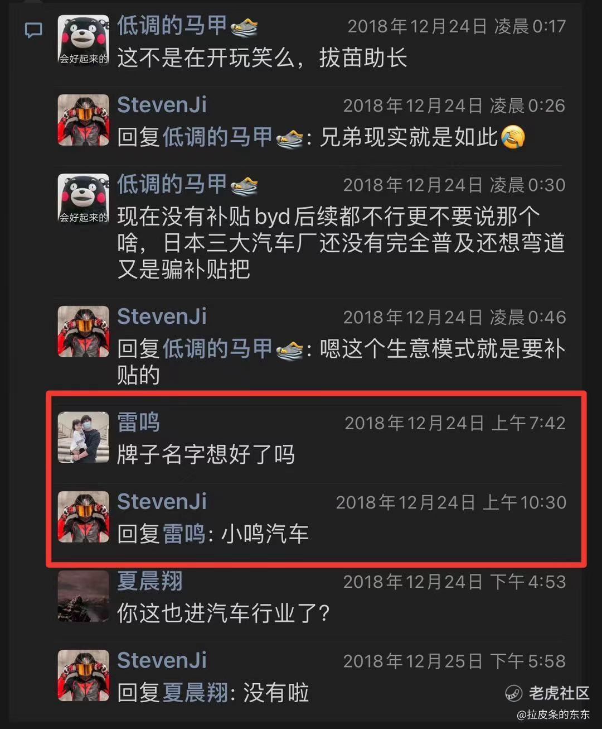602x729 pixels.
Task: Click mentioned 夏晨翔 in 没有啦 reply
Action: tap(196, 693)
